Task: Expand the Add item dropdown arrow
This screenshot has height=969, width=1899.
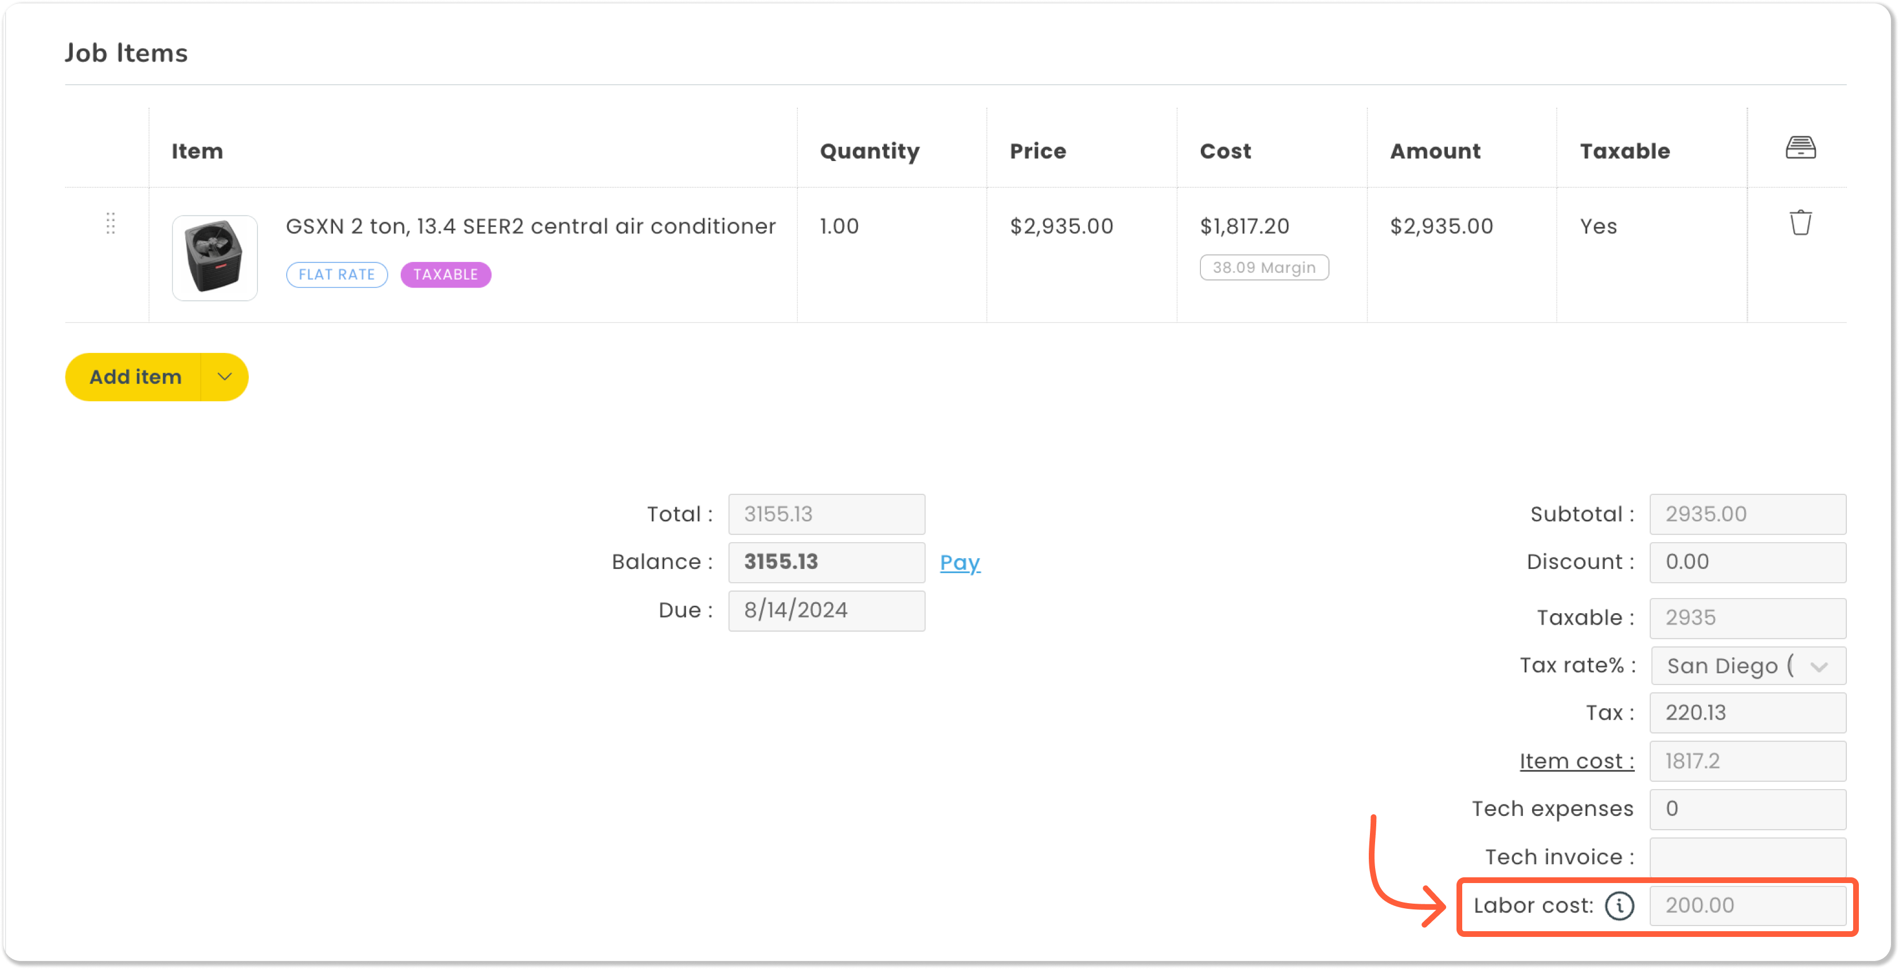Action: (225, 377)
